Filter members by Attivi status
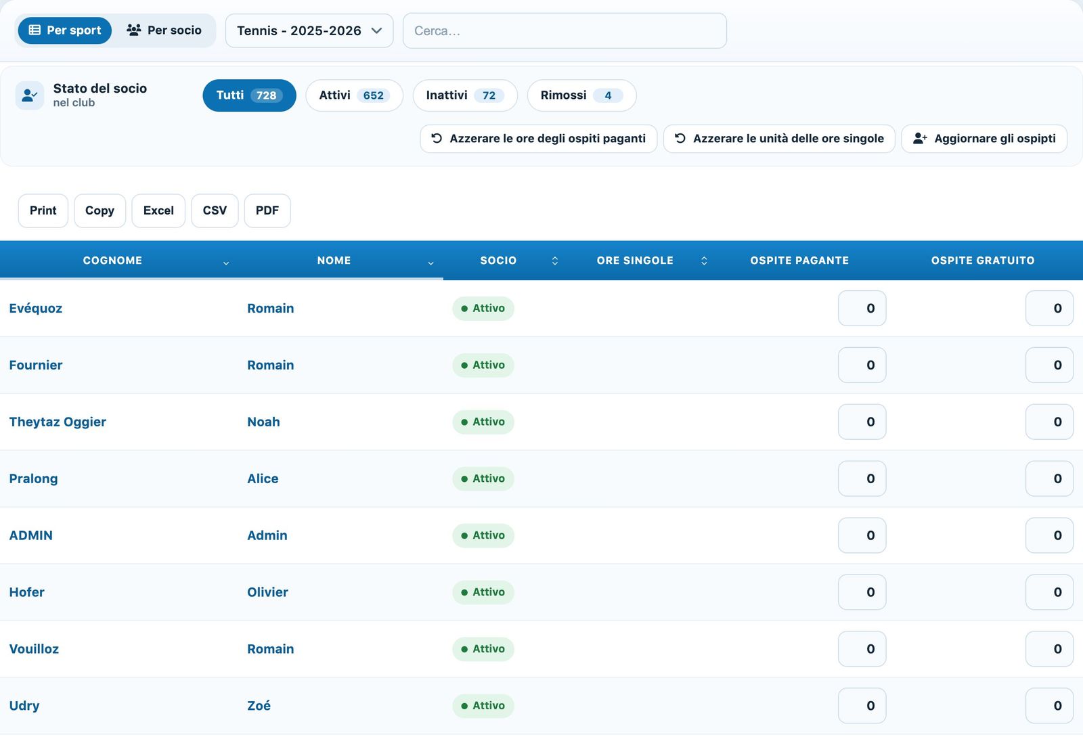Image resolution: width=1083 pixels, height=739 pixels. point(354,95)
